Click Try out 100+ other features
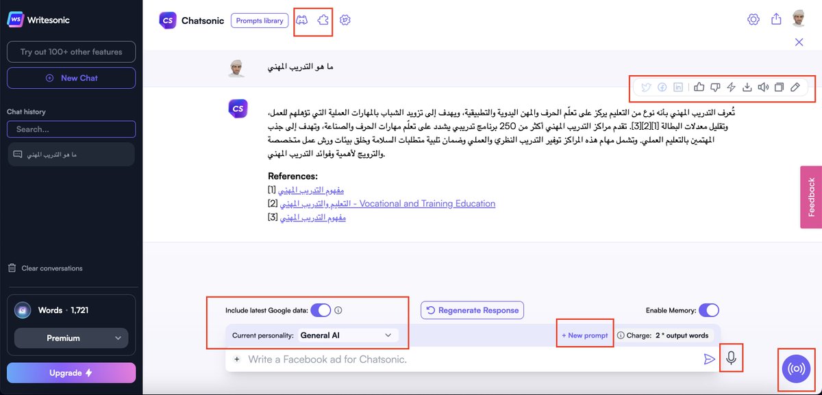 coord(71,52)
